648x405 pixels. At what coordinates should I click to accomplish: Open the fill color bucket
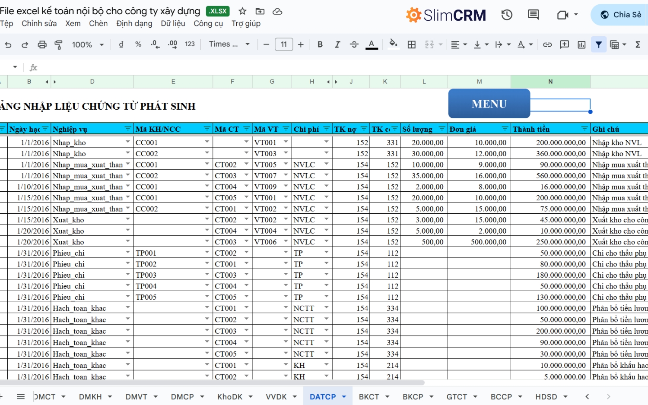point(393,44)
